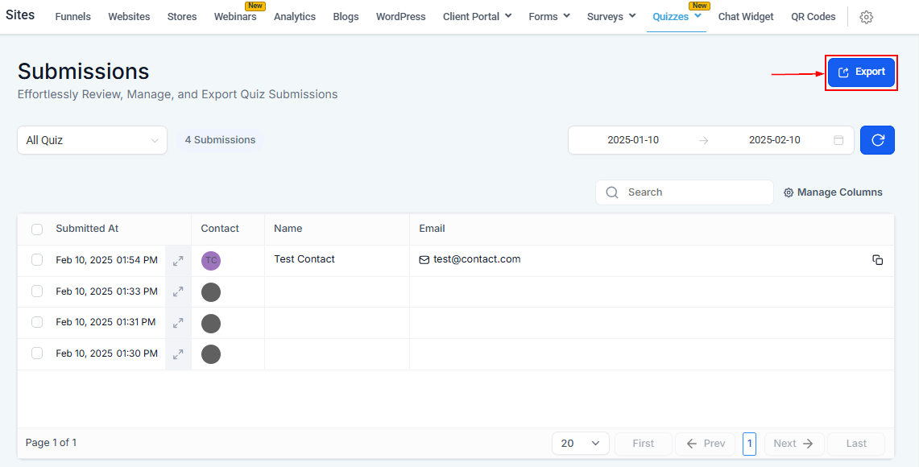The height and width of the screenshot is (467, 919).
Task: Click the Last page button
Action: coord(856,444)
